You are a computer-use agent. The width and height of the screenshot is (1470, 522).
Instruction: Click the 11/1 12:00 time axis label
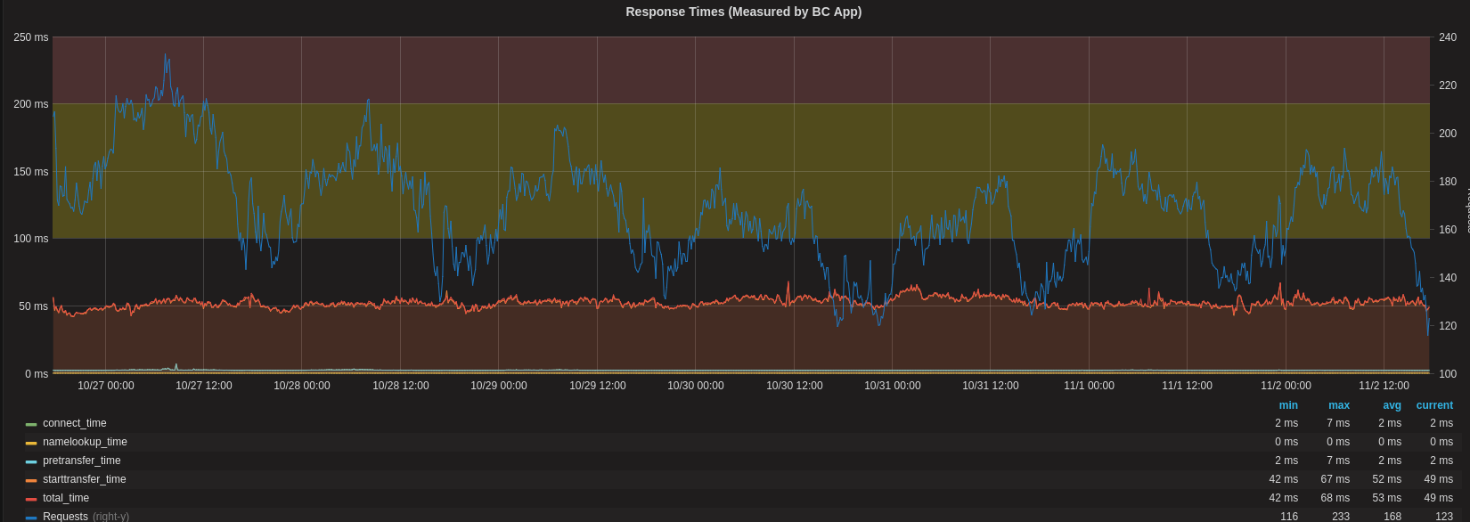tap(1187, 386)
